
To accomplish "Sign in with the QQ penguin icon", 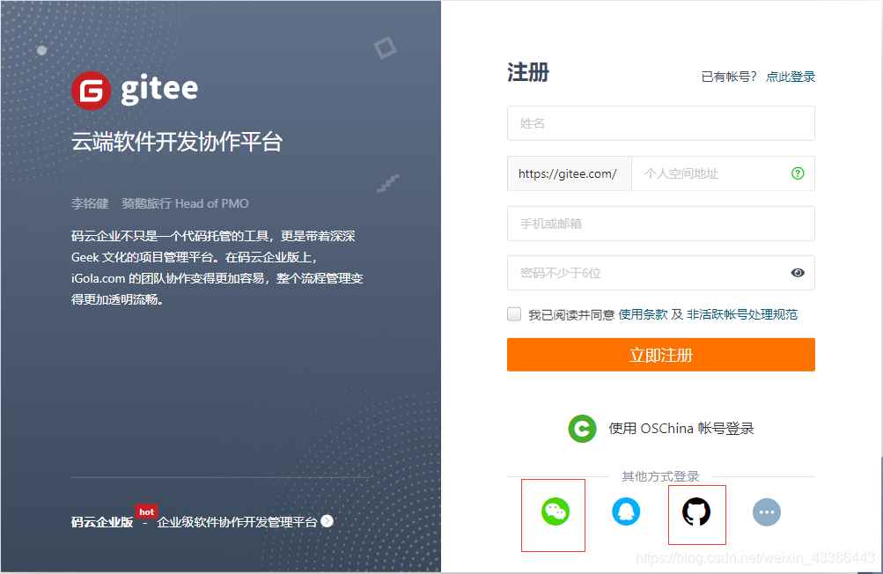I will (x=626, y=511).
